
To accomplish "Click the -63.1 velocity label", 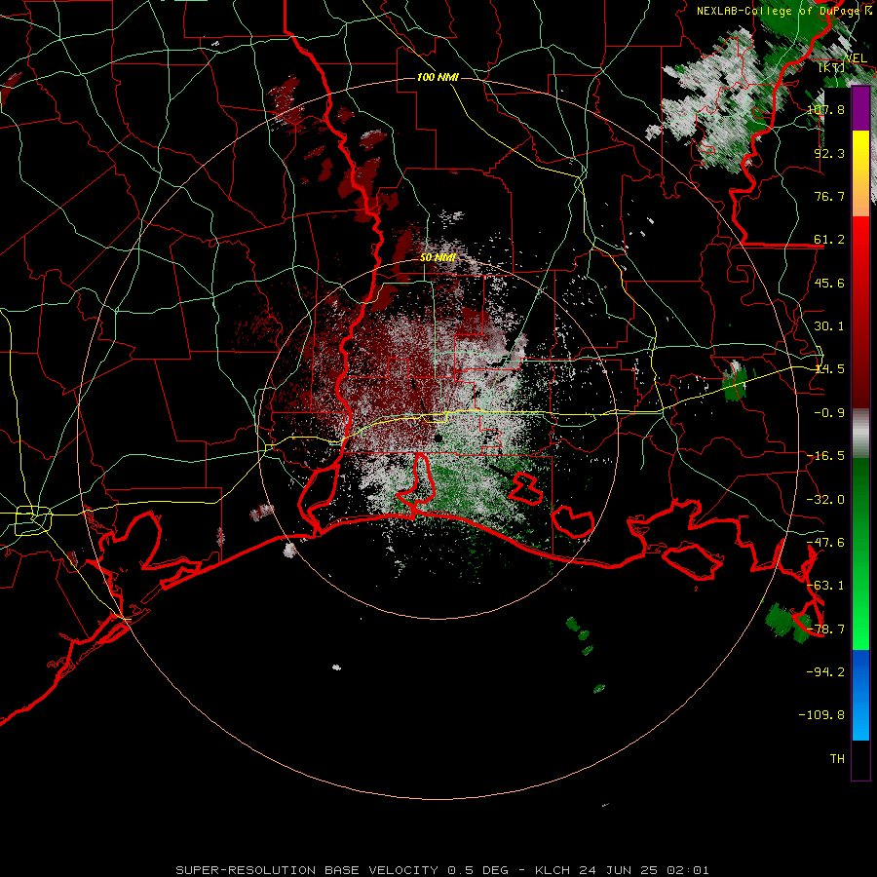I will tap(825, 586).
